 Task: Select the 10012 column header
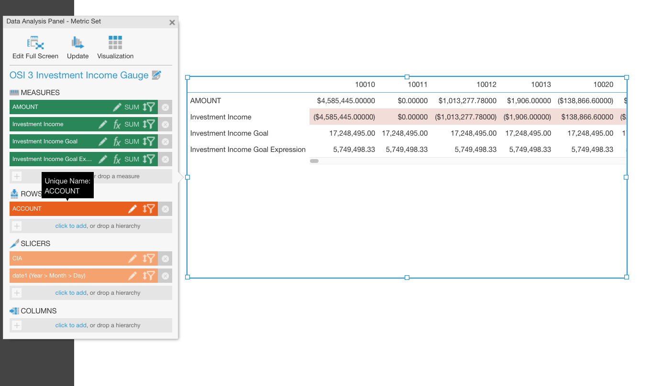pyautogui.click(x=486, y=85)
